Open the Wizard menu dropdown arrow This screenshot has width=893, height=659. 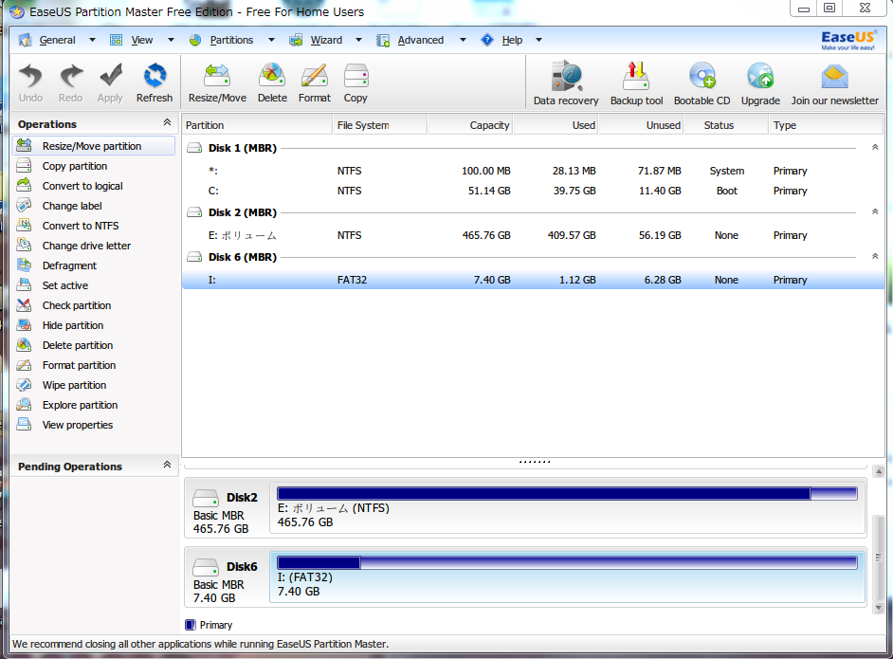pyautogui.click(x=358, y=40)
